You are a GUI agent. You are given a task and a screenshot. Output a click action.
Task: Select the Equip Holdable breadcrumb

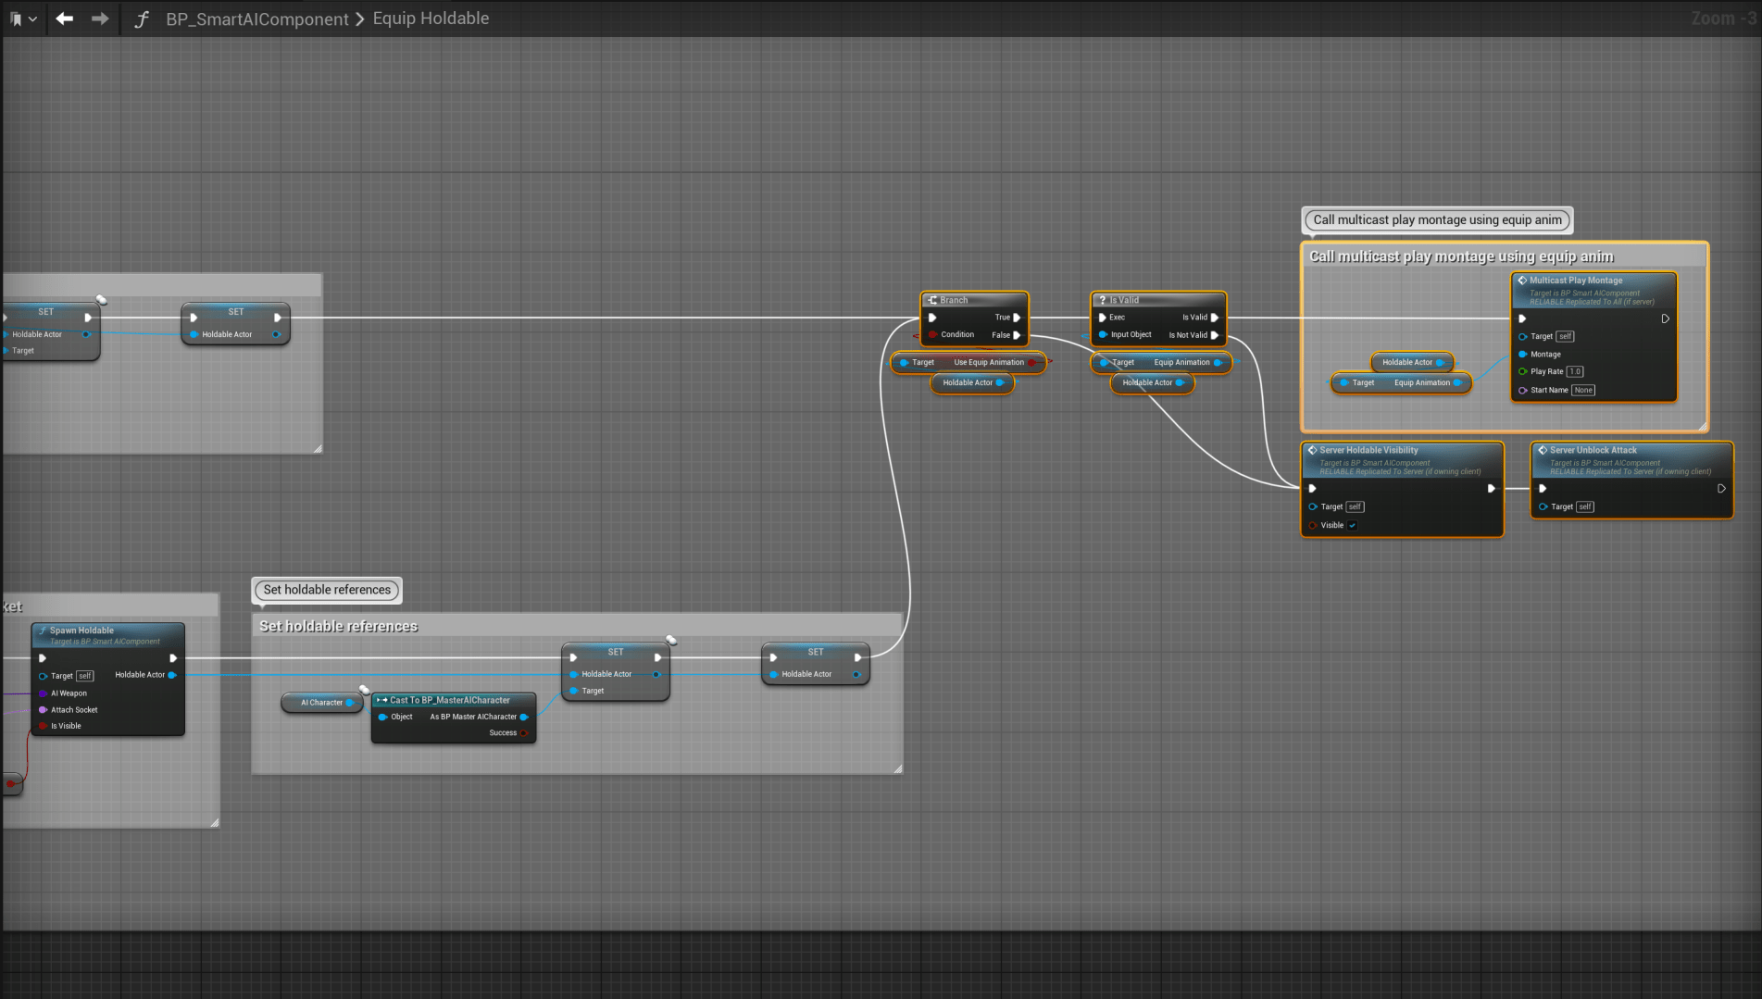431,19
